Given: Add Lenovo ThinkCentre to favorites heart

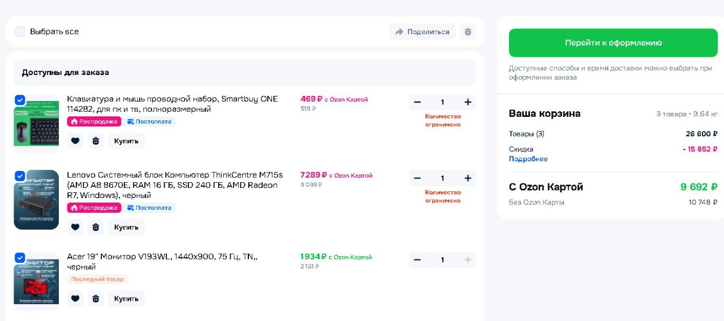Looking at the screenshot, I should pyautogui.click(x=75, y=227).
